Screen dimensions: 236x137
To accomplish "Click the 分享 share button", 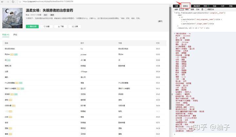I will (75, 26).
